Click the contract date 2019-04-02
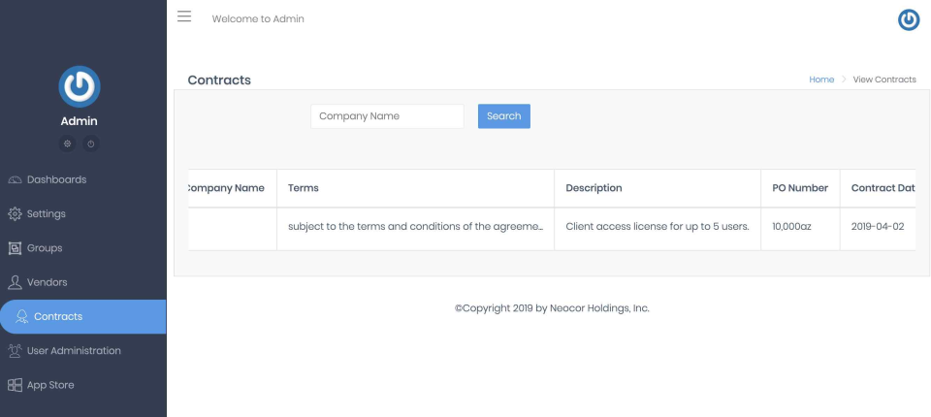 click(x=878, y=227)
